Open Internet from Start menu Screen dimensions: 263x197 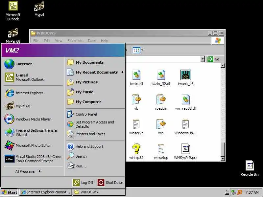pyautogui.click(x=33, y=64)
